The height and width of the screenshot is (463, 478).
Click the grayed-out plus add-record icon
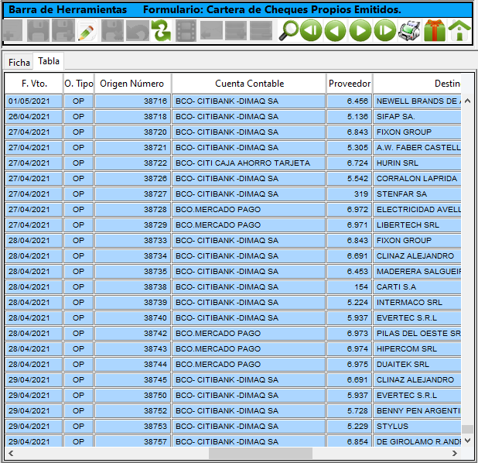pos(12,30)
